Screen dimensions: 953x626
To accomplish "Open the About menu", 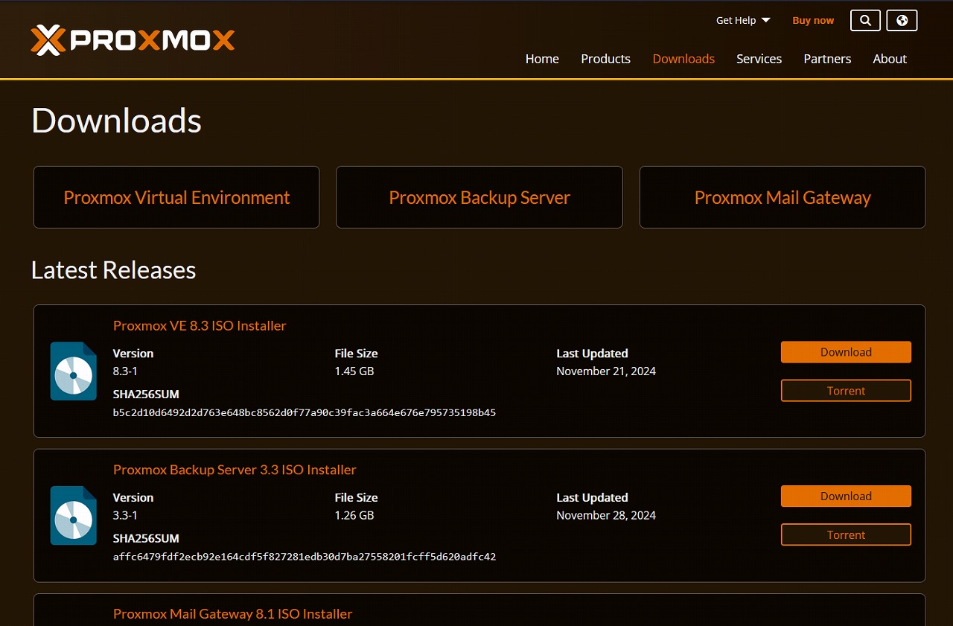I will [x=890, y=59].
